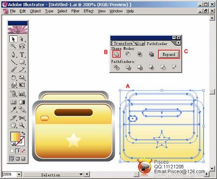Open the zoom level dropdown

(x=19, y=174)
